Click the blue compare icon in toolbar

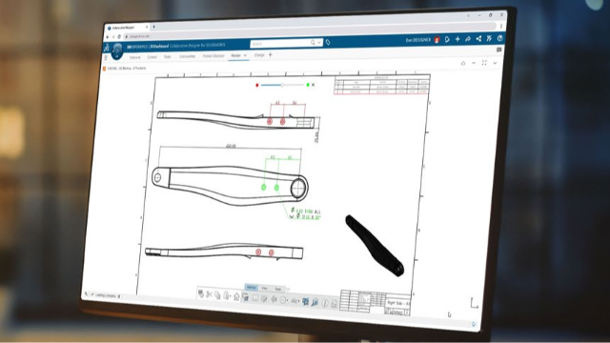(x=305, y=301)
